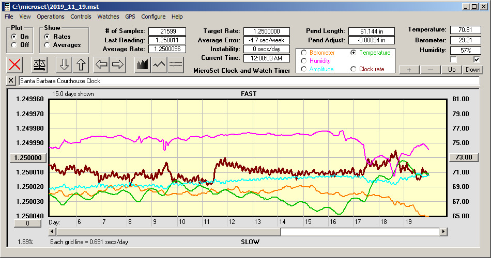Screen dimensions: 491x258
Task: Click the red X delete icon
Action: pos(14,64)
